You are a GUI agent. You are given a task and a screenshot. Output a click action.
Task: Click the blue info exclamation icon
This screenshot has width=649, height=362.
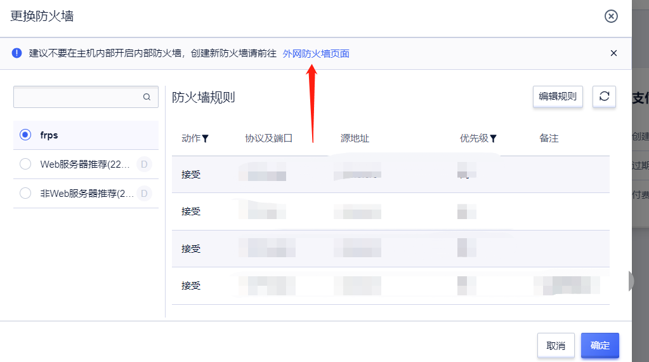(17, 53)
